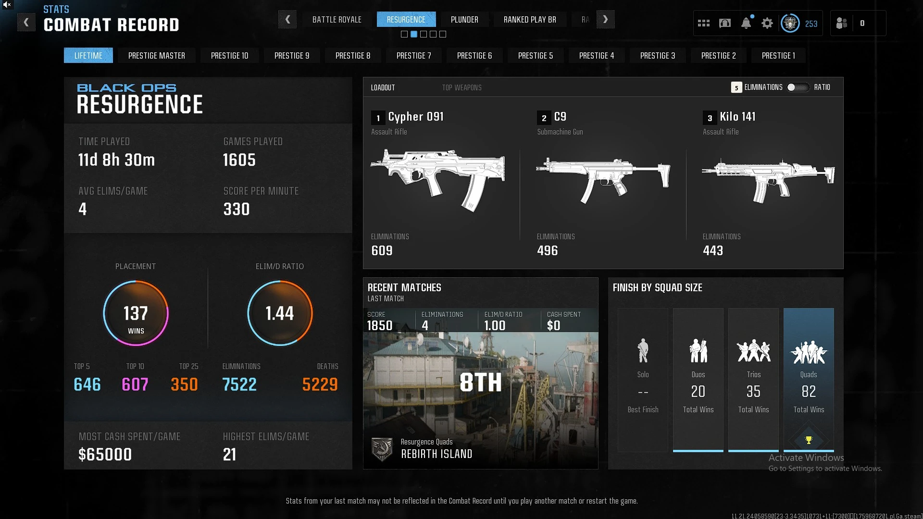Viewport: 923px width, 519px height.
Task: Open the Rebirth Island last match thumbnail
Action: [480, 384]
